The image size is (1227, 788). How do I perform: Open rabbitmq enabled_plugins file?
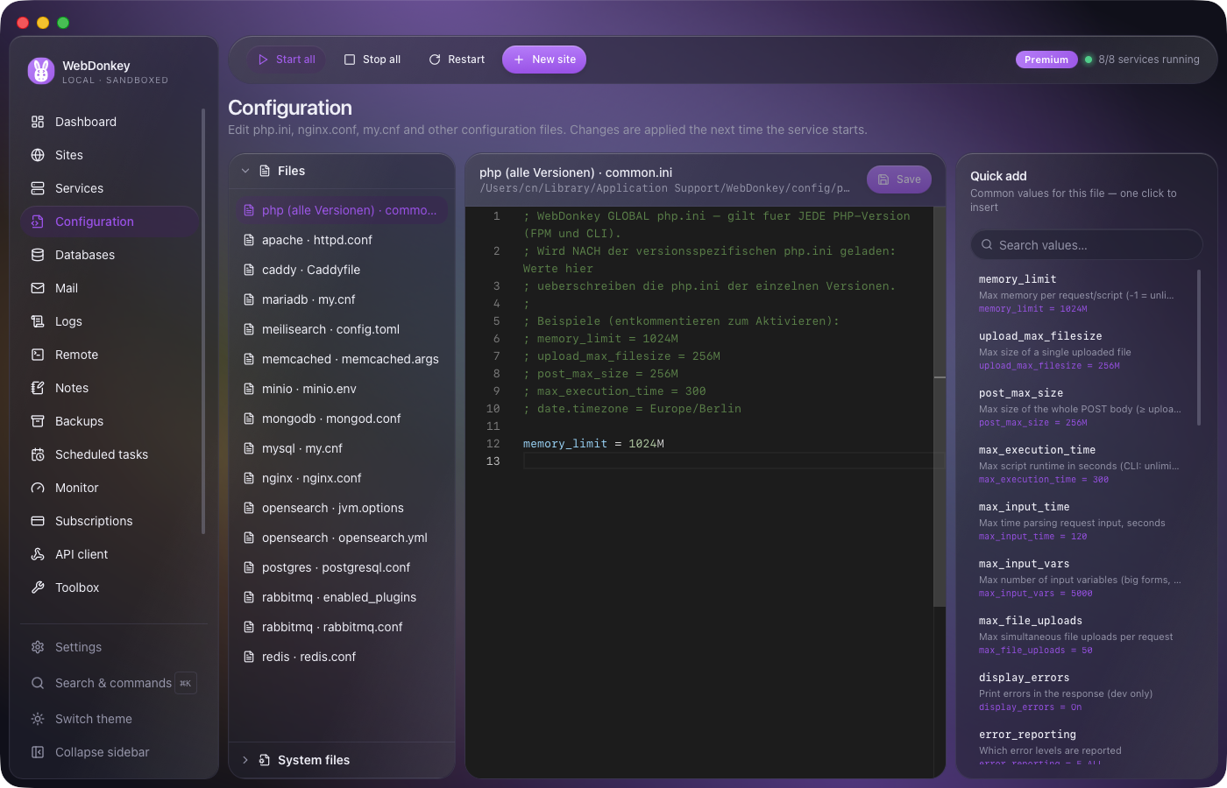[x=342, y=597]
